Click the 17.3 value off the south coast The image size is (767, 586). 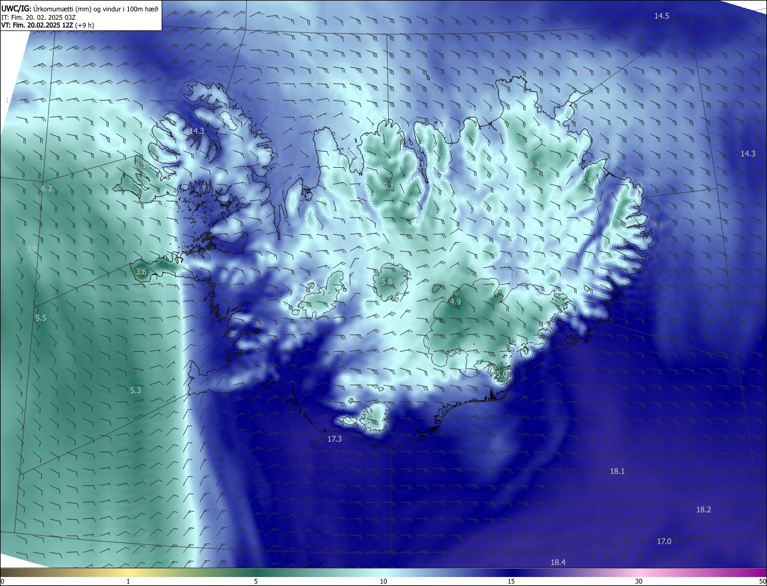(334, 439)
